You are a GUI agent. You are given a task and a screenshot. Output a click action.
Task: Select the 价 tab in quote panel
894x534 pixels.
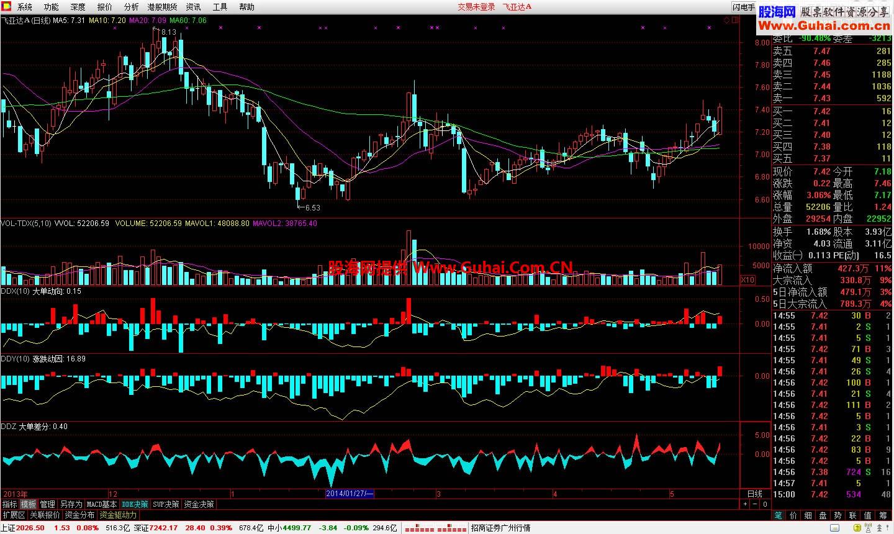[793, 515]
